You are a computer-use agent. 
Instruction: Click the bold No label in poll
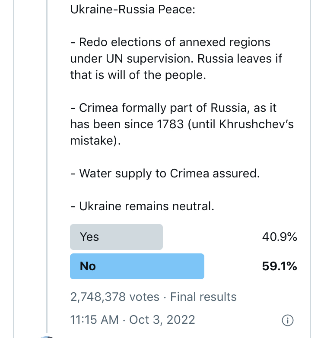(x=88, y=266)
